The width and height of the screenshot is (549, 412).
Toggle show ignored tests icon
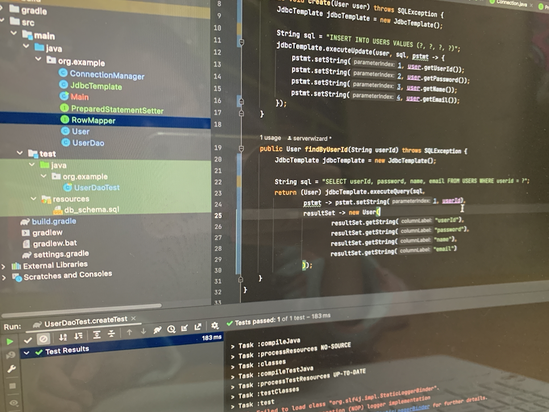pos(43,339)
